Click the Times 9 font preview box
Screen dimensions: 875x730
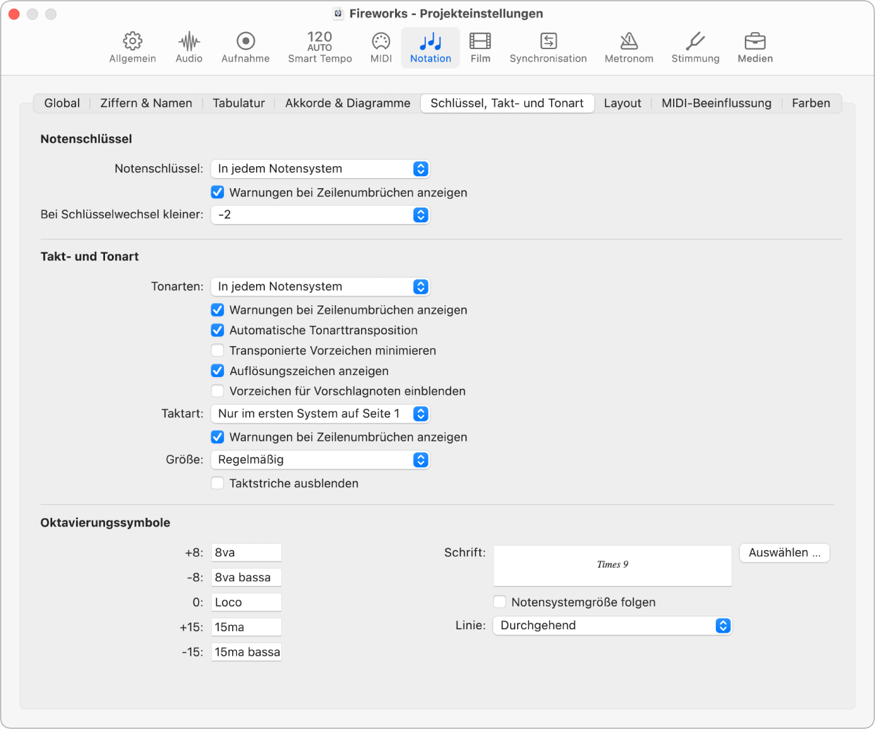point(613,565)
